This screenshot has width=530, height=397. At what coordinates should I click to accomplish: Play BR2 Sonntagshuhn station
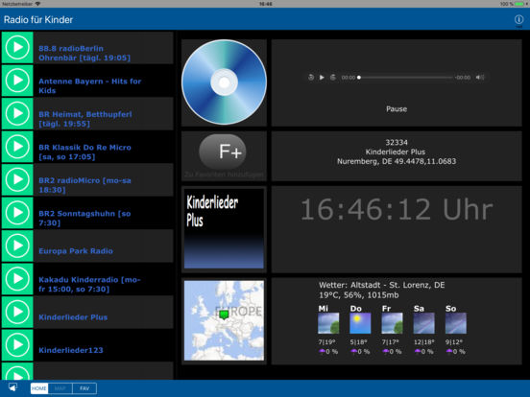click(17, 213)
